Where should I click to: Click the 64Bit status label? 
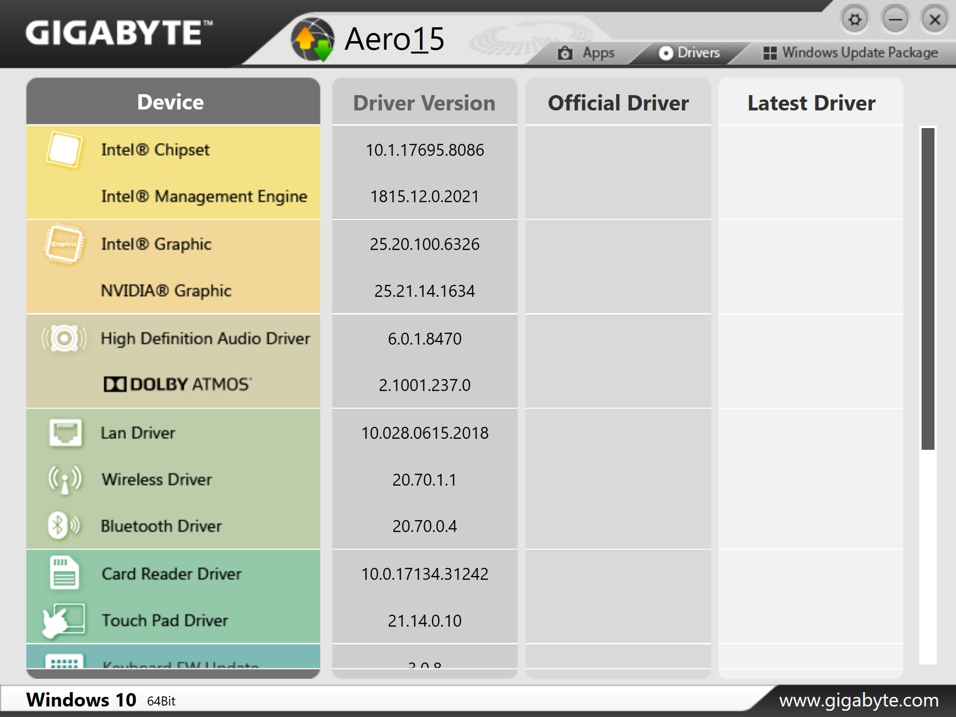pyautogui.click(x=161, y=701)
